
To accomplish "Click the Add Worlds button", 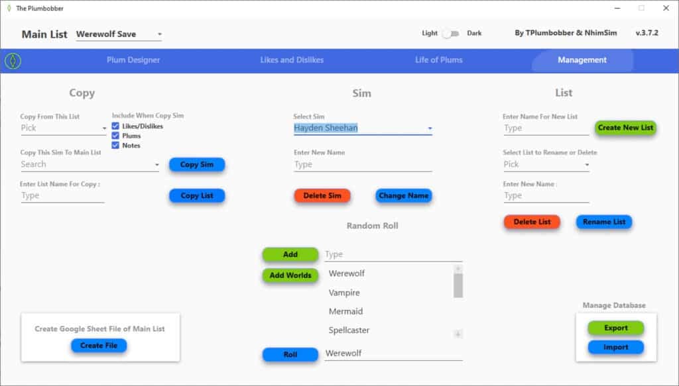I will pyautogui.click(x=290, y=275).
